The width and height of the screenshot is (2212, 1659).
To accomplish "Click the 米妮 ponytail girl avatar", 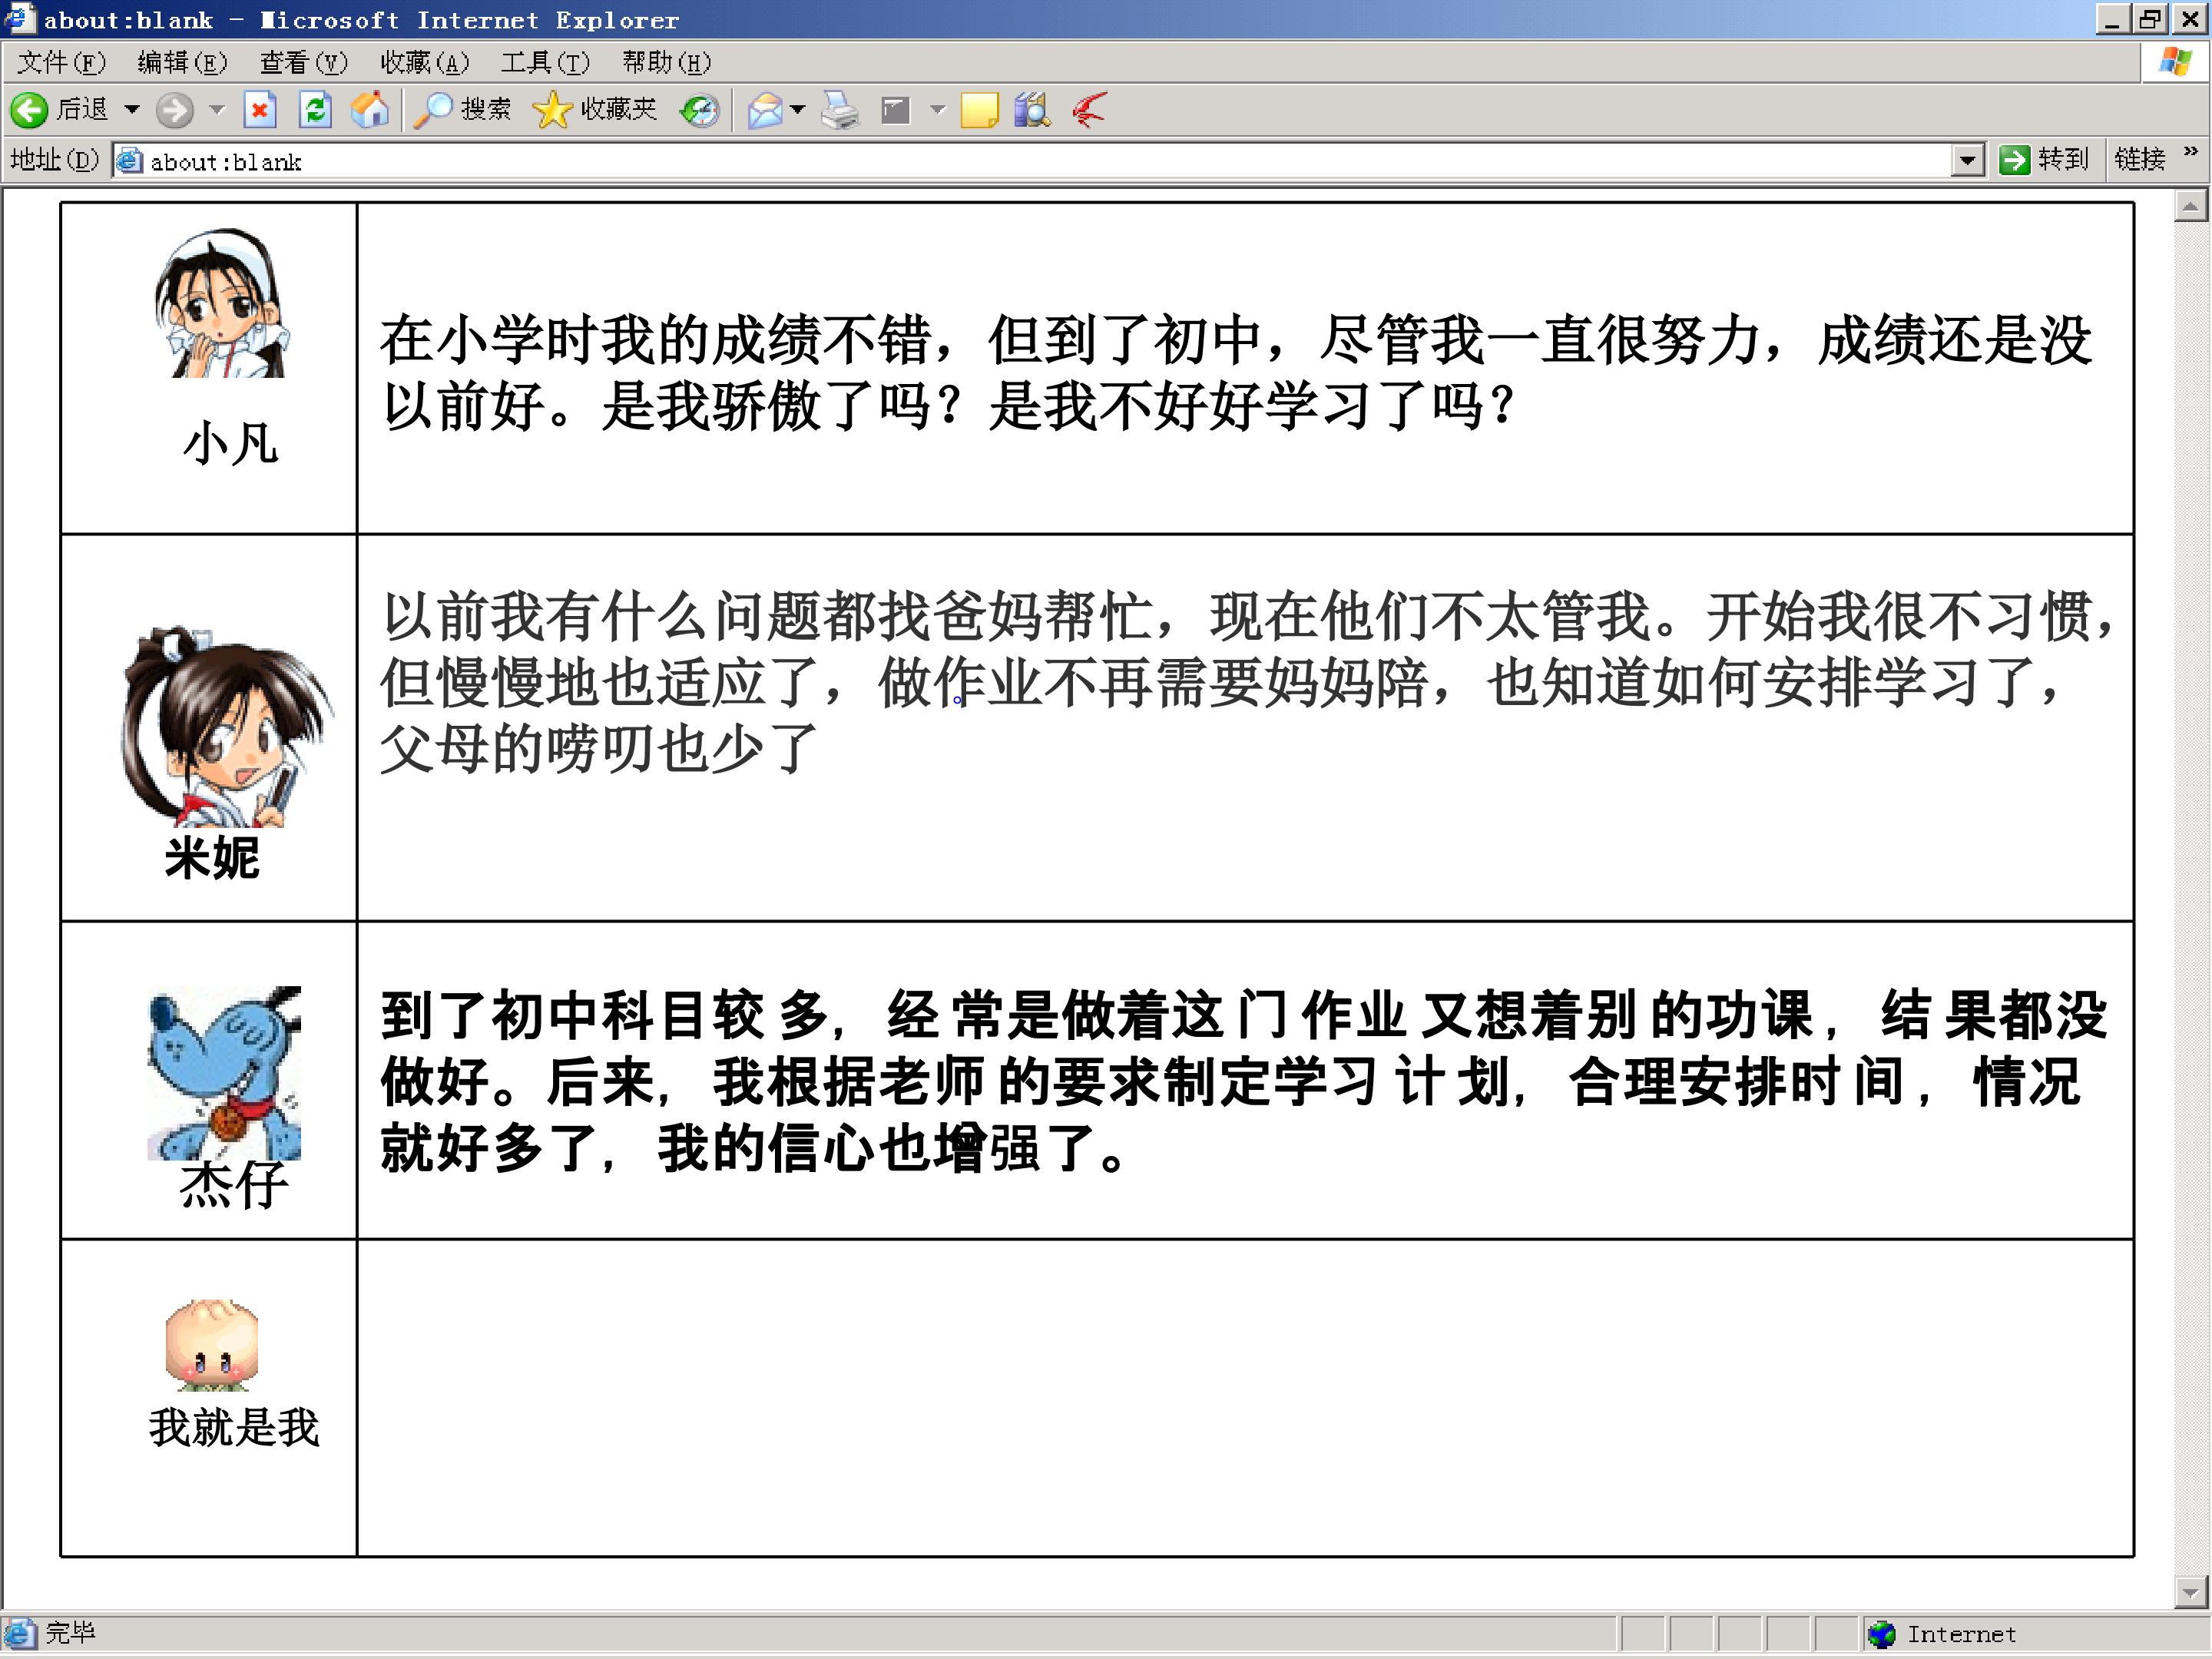I will [227, 726].
